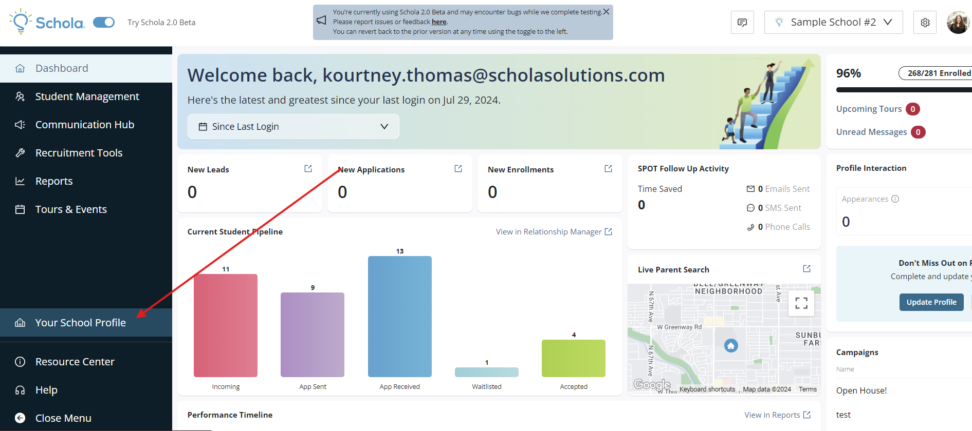Click the Student Management people icon
Viewport: 972px width, 431px height.
pos(20,96)
